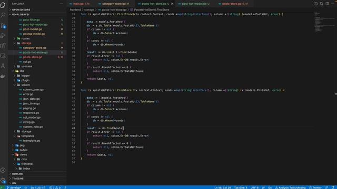Viewport: 337px width, 189px height.
Task: Click the develop branch indicator in status bar
Action: click(x=14, y=187)
